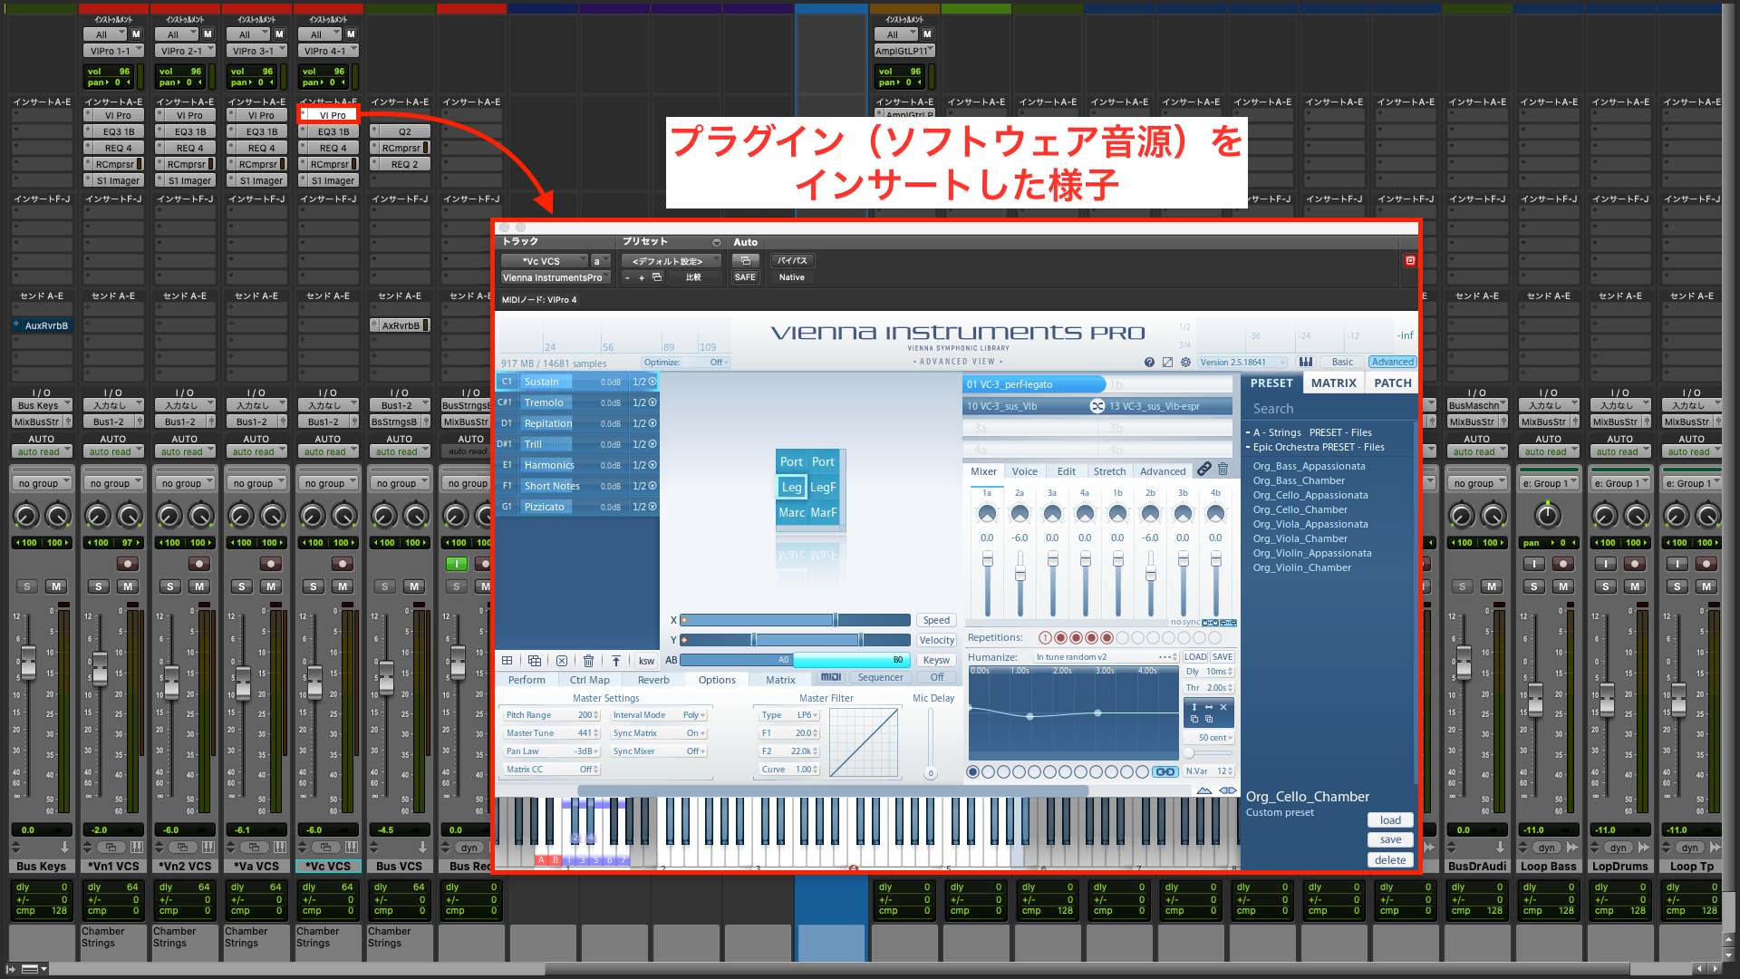Switch to the MATRIX tab

point(1334,383)
